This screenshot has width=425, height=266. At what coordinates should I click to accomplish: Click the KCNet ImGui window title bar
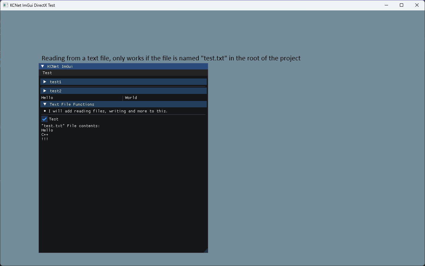pos(134,66)
